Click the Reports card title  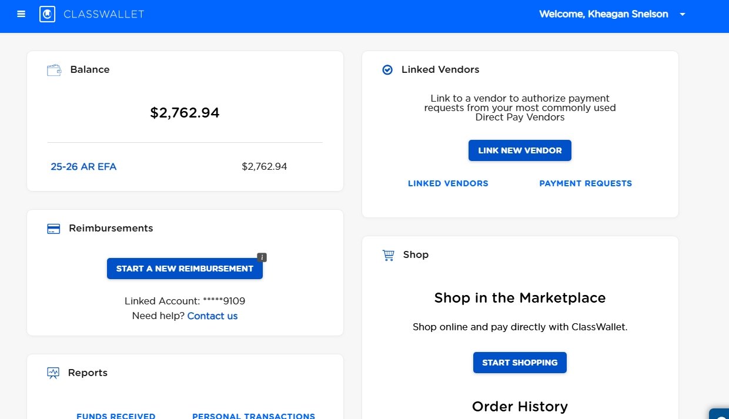pyautogui.click(x=88, y=373)
